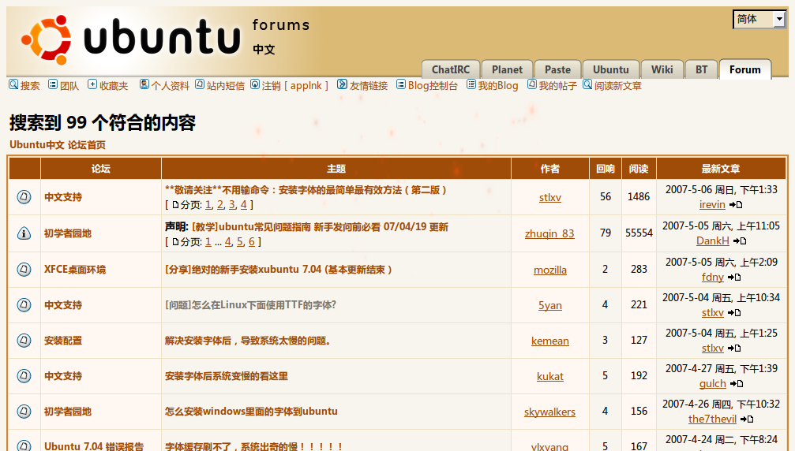This screenshot has height=451, width=795.
Task: Open topic about 在Linux下面使用TTF的字体
Action: tap(250, 304)
